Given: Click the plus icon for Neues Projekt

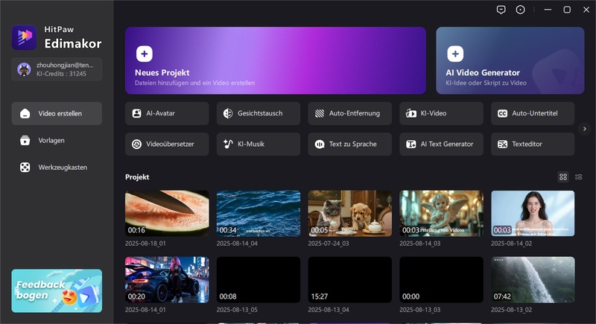Looking at the screenshot, I should [x=145, y=54].
